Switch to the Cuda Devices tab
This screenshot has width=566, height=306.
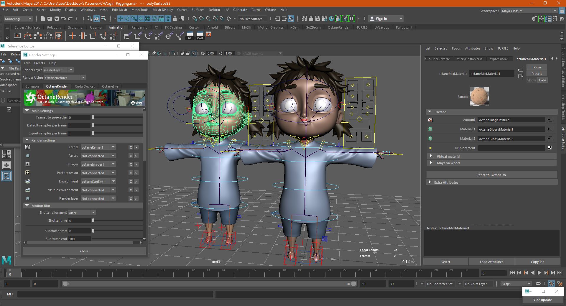85,86
